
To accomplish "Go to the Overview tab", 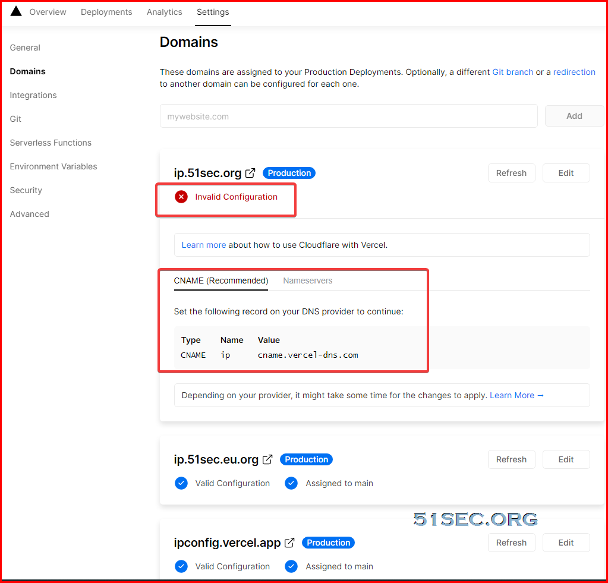I will [x=48, y=12].
